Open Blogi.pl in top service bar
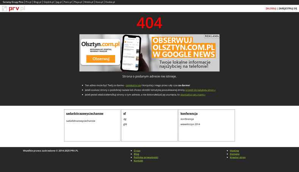 (x=38, y=2)
